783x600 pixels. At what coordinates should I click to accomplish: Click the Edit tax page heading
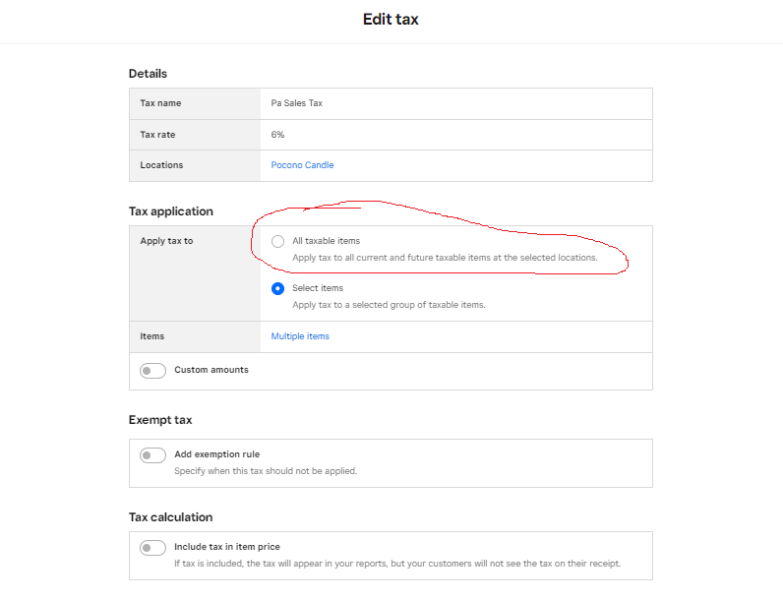pyautogui.click(x=391, y=20)
